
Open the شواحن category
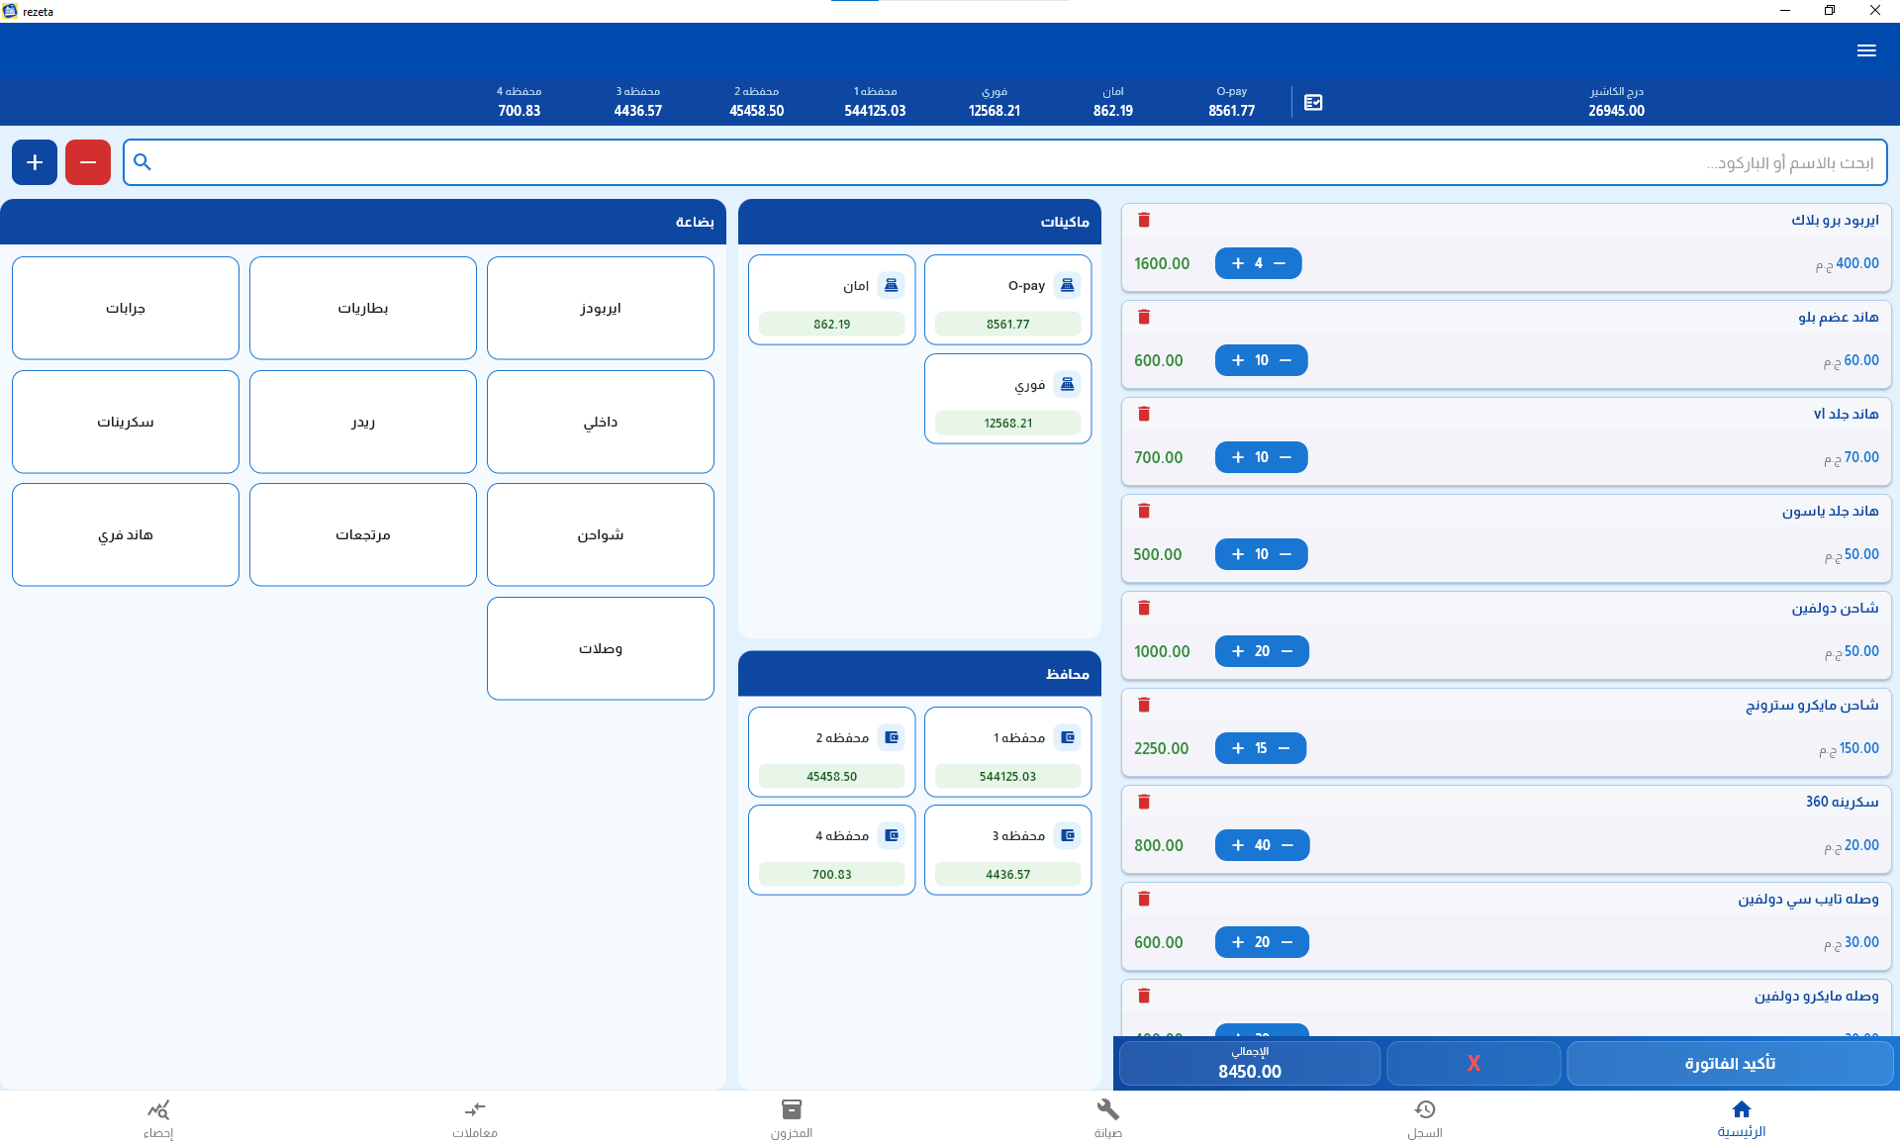tap(601, 534)
